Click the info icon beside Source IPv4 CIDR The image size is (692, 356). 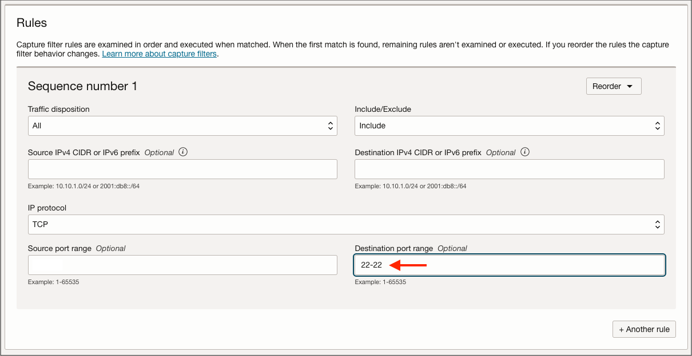tap(182, 152)
